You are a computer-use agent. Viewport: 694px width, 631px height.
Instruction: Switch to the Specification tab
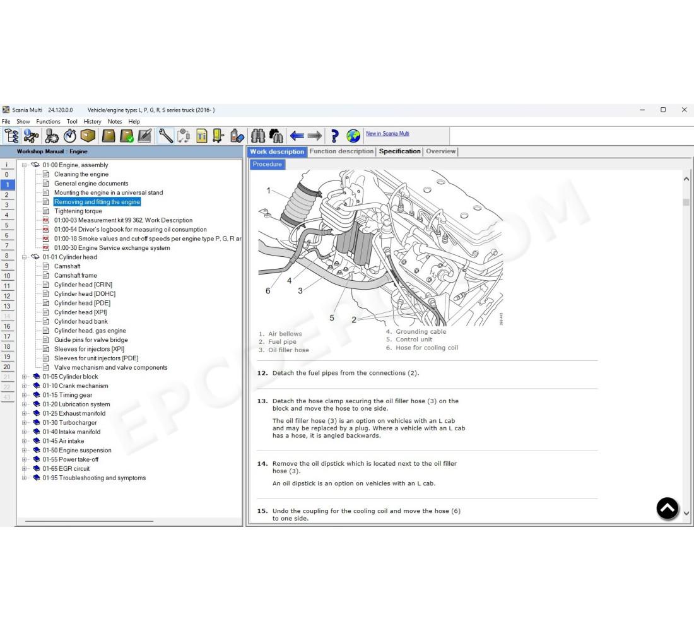pyautogui.click(x=399, y=151)
